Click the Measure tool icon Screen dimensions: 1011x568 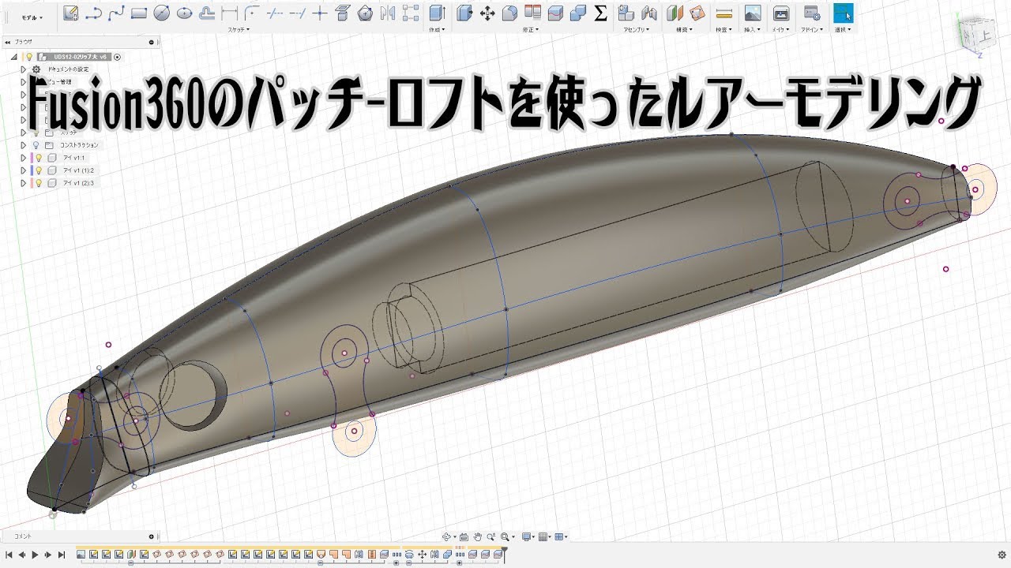723,13
